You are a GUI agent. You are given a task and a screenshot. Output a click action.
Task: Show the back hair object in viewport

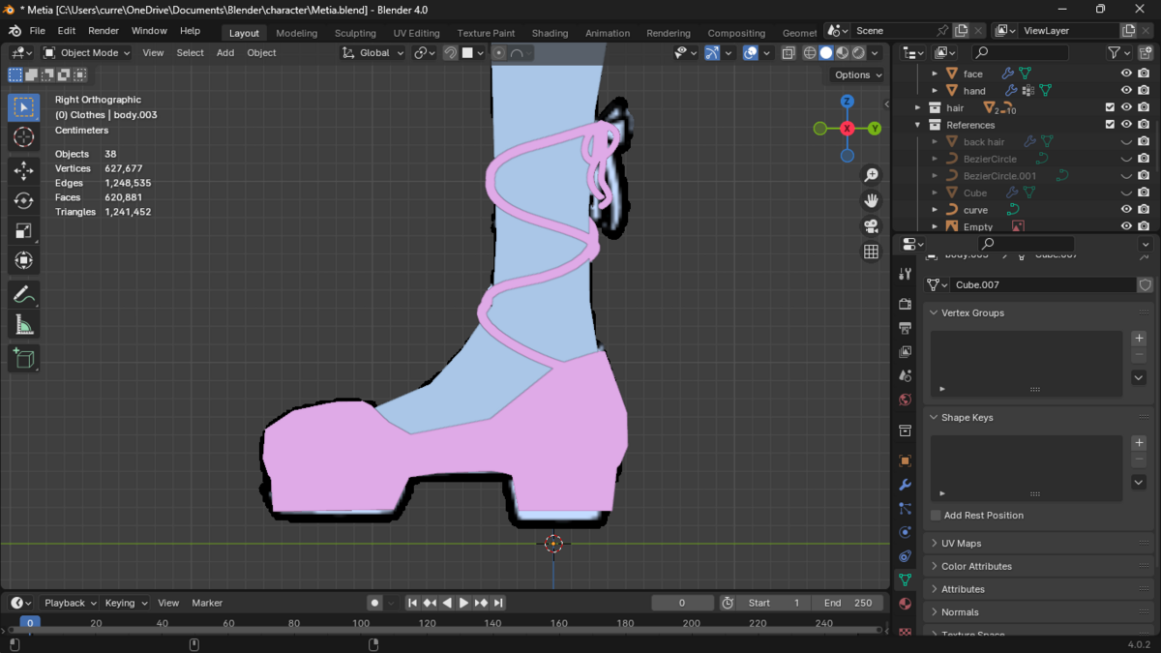(x=1126, y=142)
